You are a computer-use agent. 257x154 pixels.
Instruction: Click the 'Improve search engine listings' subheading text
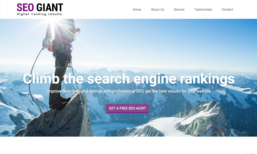click(129, 91)
